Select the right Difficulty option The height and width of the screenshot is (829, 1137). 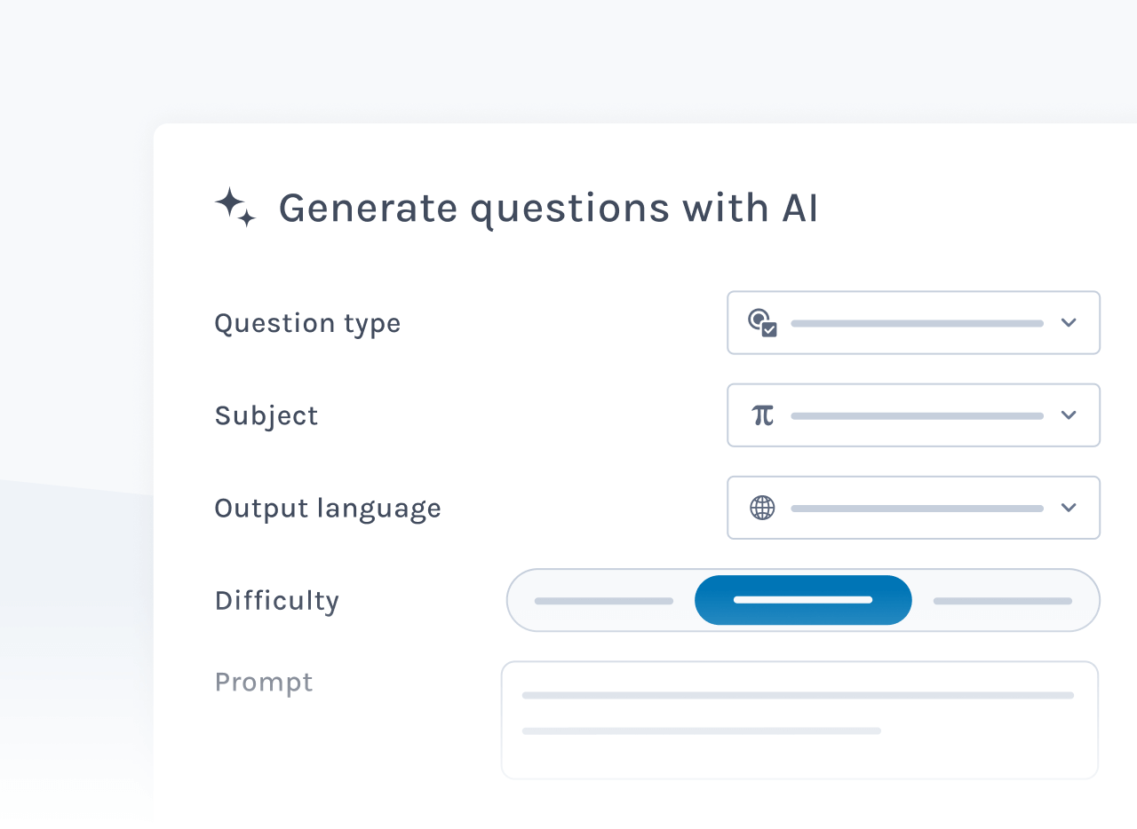coord(1002,601)
